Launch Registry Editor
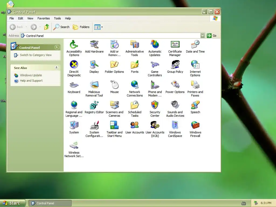This screenshot has width=276, height=207. [94, 107]
